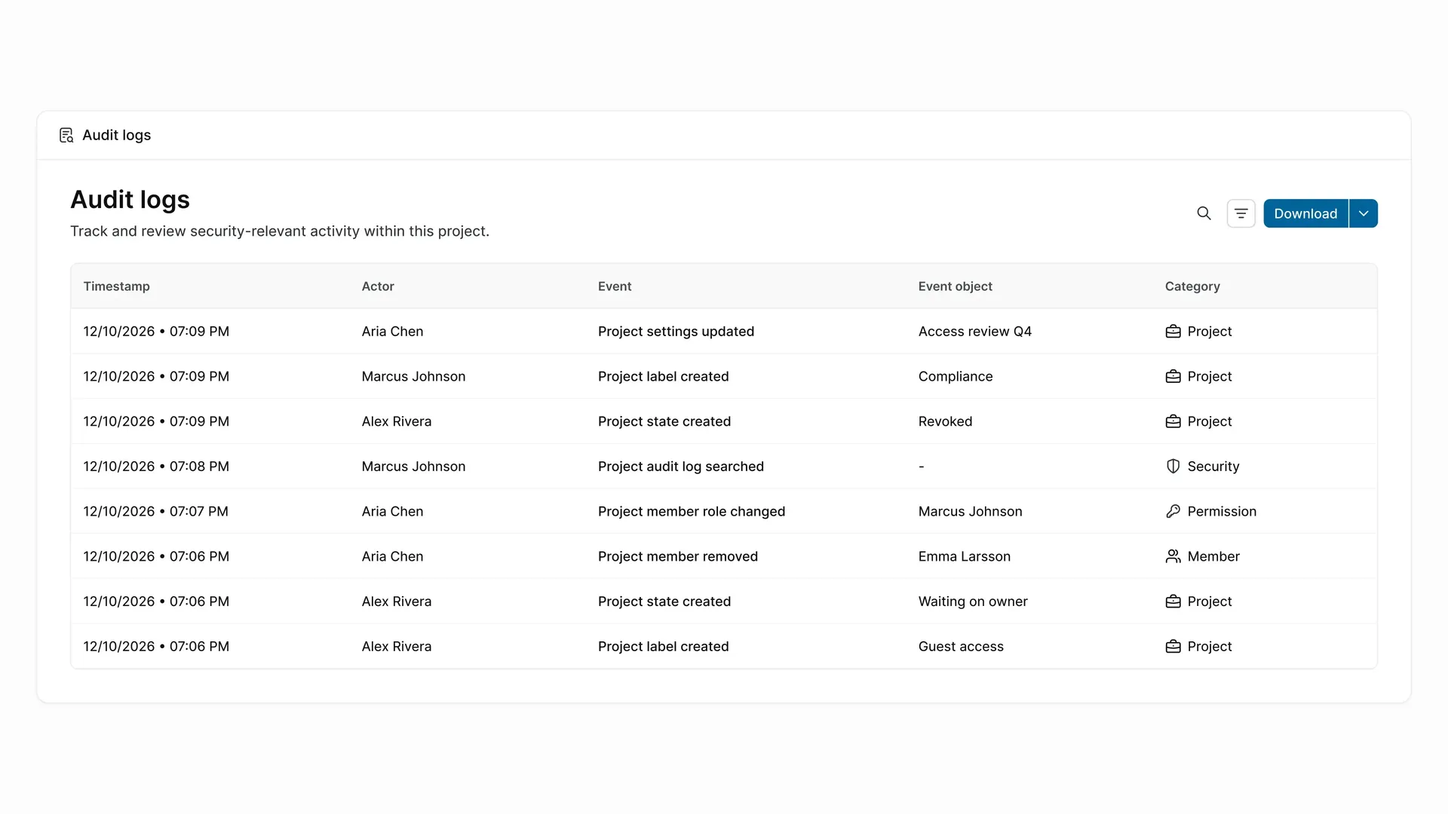Click the Actor column header
The width and height of the screenshot is (1448, 814).
pyautogui.click(x=378, y=286)
